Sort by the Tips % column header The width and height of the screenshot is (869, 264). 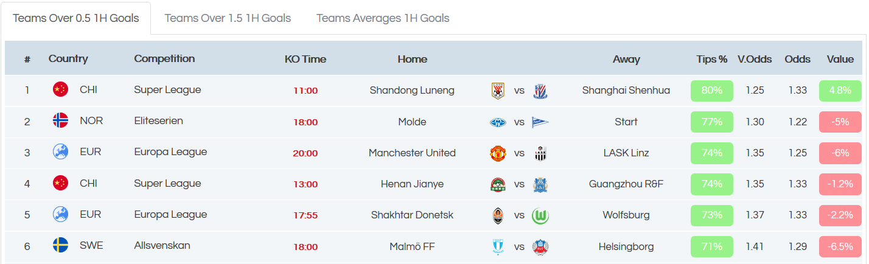(711, 59)
